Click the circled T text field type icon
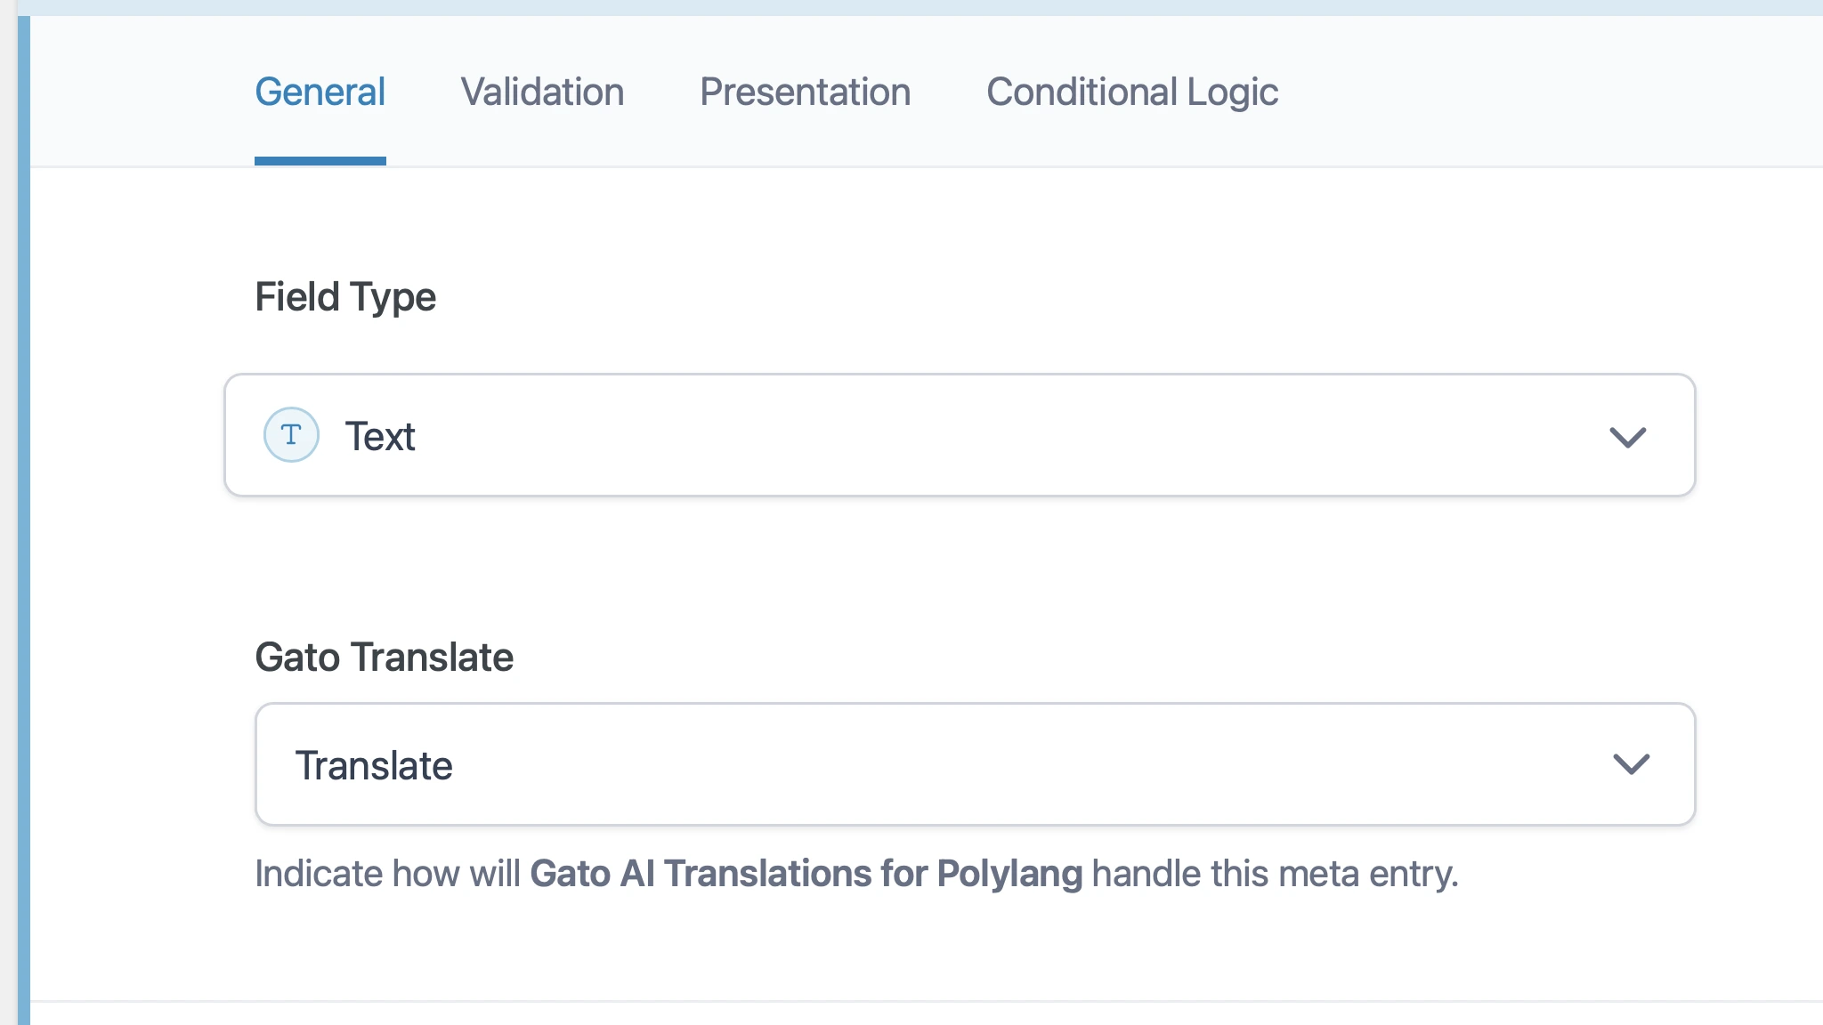The width and height of the screenshot is (1823, 1025). coord(289,435)
